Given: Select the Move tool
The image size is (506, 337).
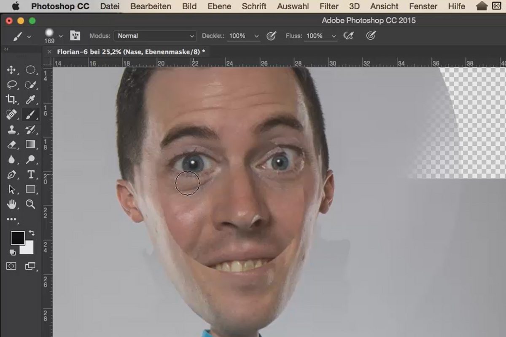Looking at the screenshot, I should tap(12, 70).
